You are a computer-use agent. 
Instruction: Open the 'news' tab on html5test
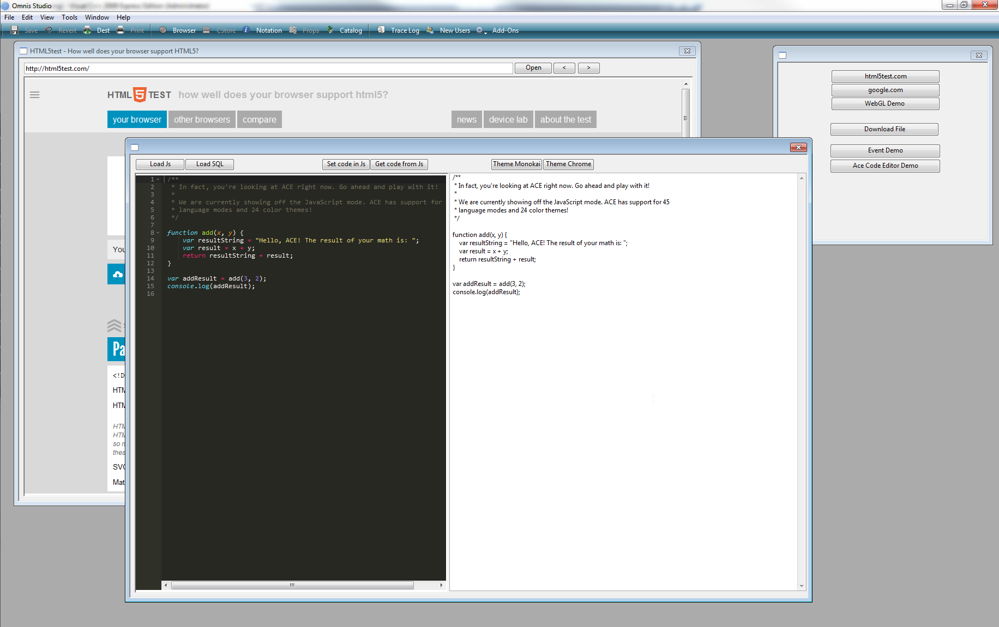click(466, 120)
